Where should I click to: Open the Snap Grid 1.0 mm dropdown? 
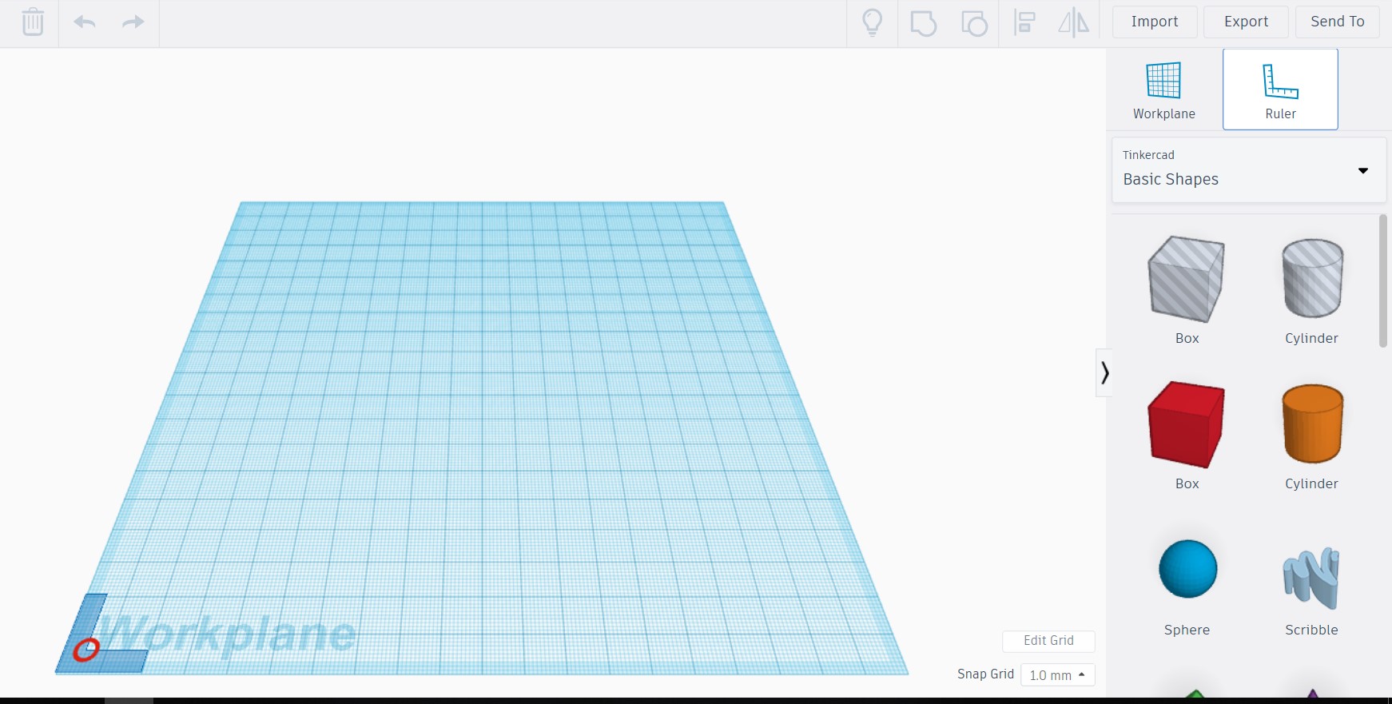1057,675
